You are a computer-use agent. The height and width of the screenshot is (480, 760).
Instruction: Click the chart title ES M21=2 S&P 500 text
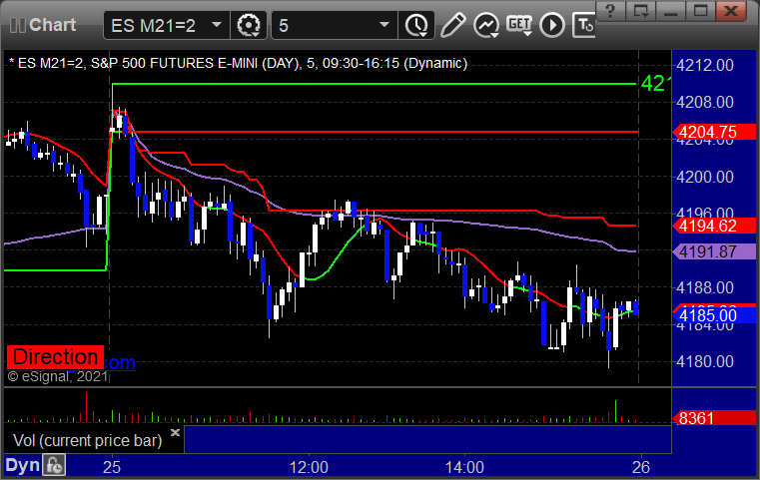pyautogui.click(x=238, y=63)
